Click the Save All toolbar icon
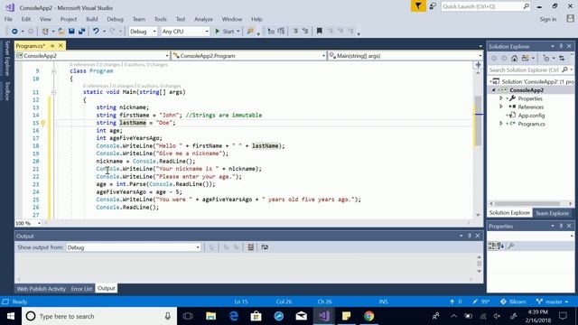The height and width of the screenshot is (325, 578). (81, 32)
